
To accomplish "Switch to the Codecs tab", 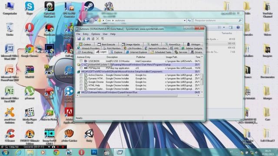I will tap(85, 44).
